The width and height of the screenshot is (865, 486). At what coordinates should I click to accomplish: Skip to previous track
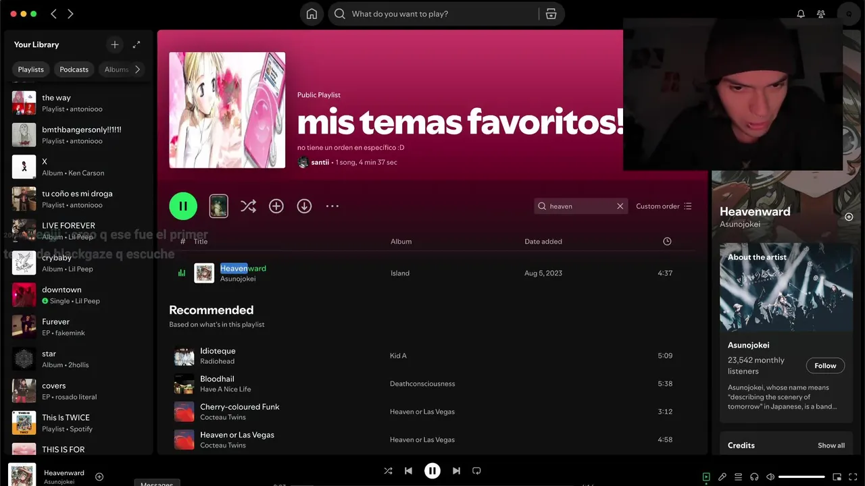point(408,470)
